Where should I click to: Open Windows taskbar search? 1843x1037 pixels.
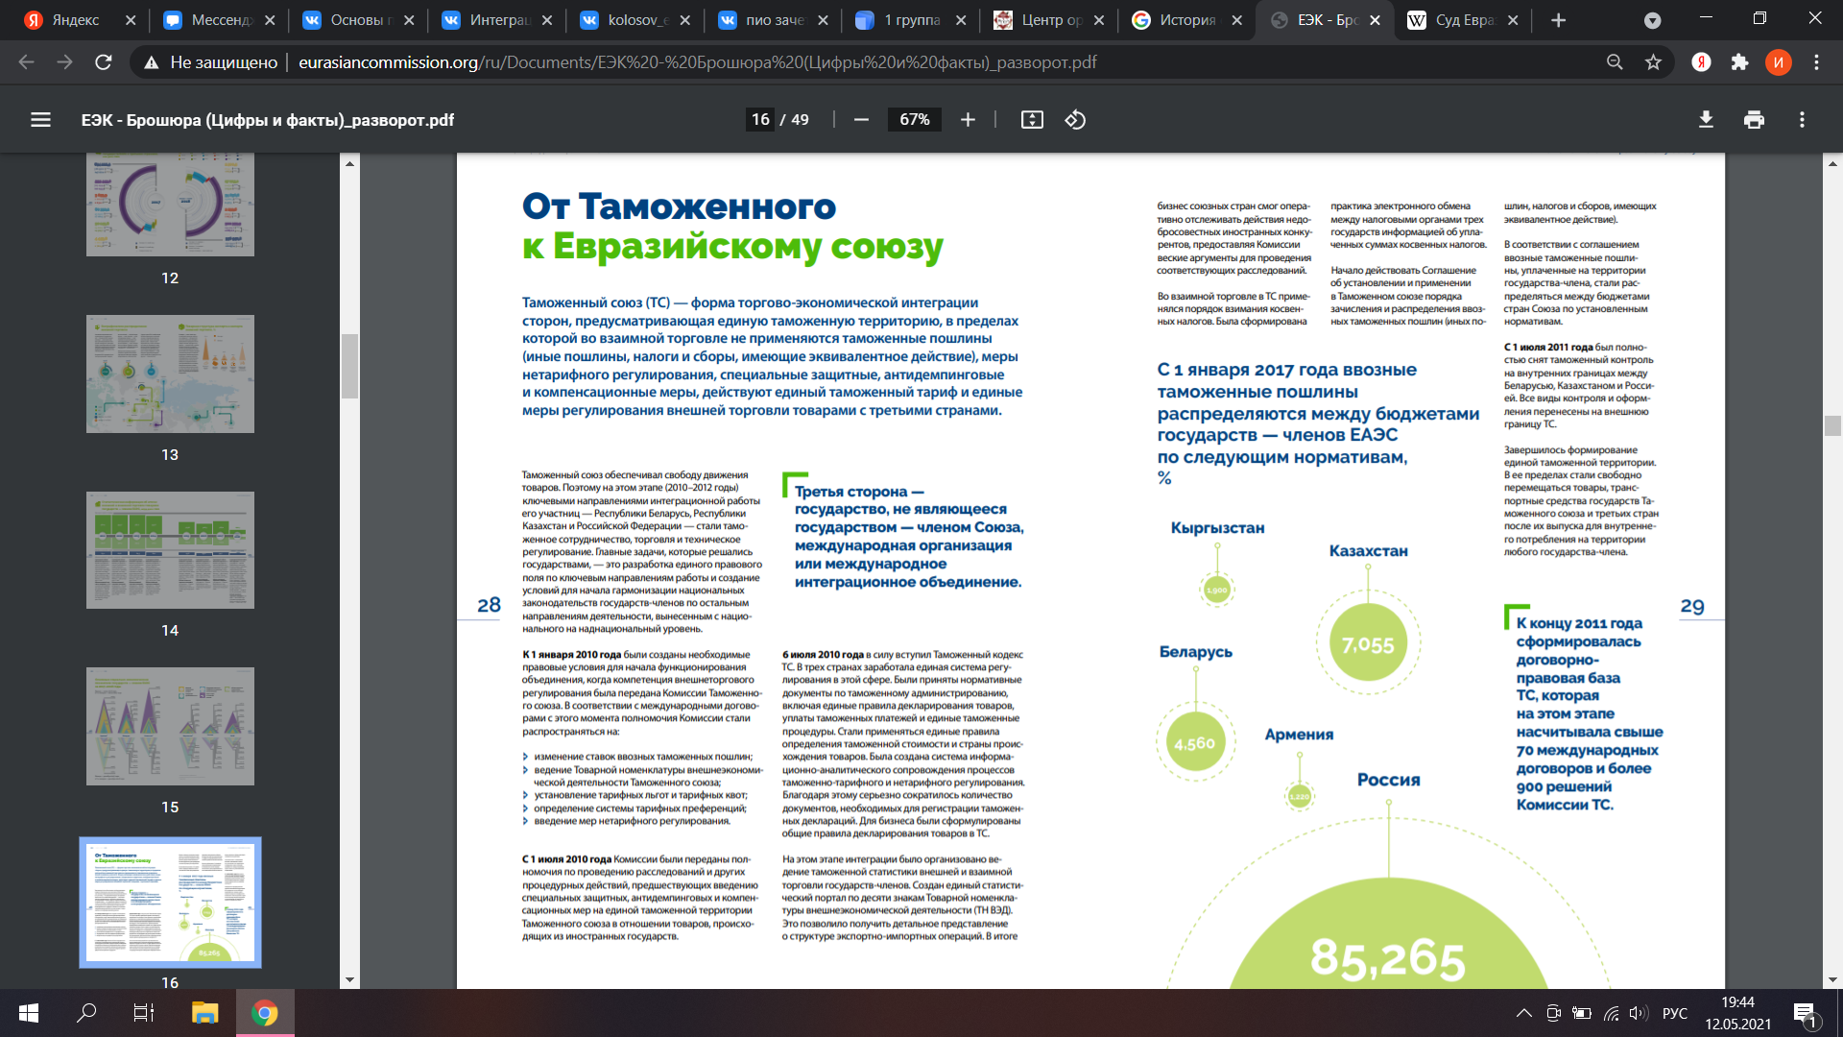coord(86,1013)
